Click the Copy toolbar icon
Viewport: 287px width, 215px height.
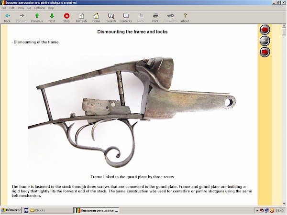coord(141,18)
